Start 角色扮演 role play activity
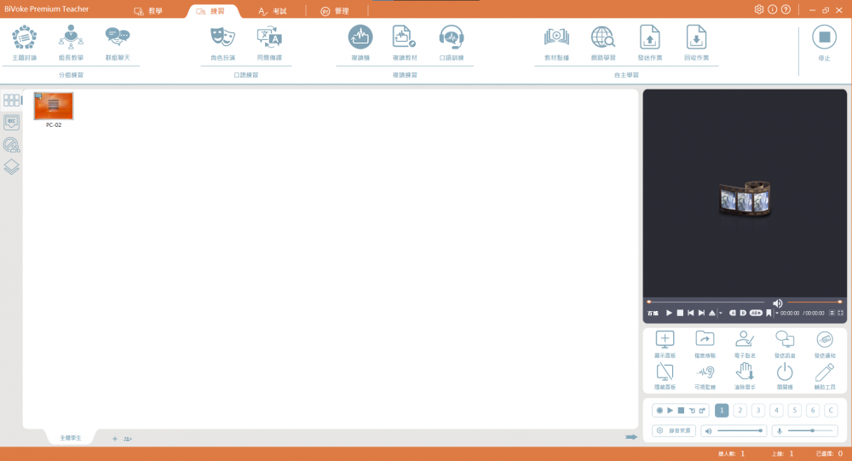Screen dimensions: 852x461 point(223,37)
